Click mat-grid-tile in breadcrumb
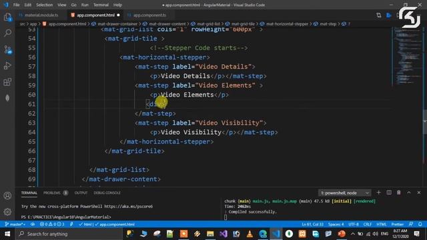 pos(243,24)
